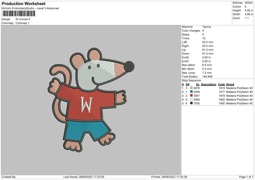Screen dimensions: 255x180
Task: Click "Wilcom EmbroideryStudio – Level 3 Advanced" text
Action: click(x=30, y=8)
